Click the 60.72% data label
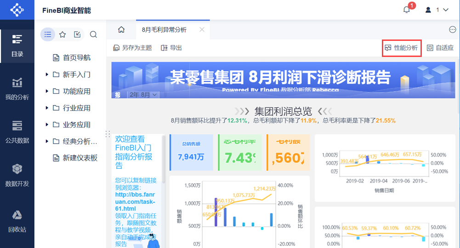The image size is (460, 248). click(x=413, y=228)
